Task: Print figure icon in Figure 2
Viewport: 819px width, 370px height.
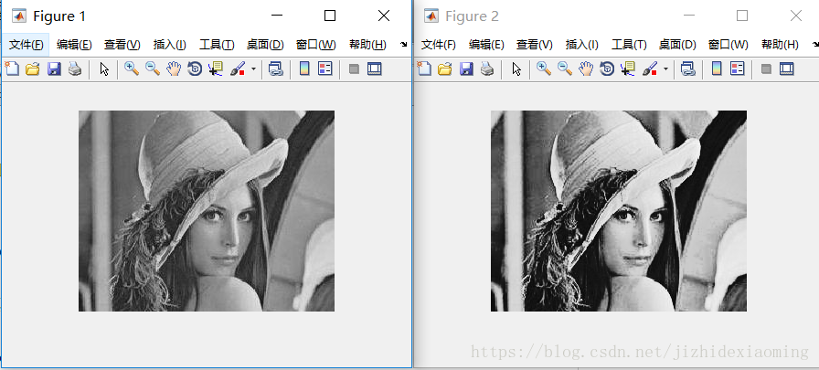Action: coord(487,69)
